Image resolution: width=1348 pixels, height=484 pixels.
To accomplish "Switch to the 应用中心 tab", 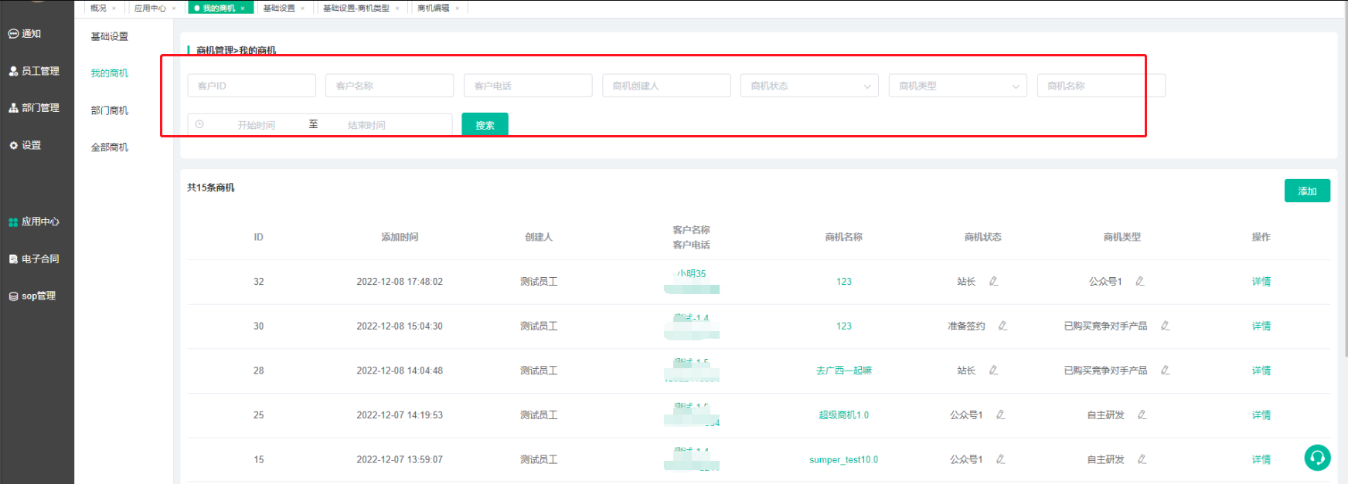I will pos(150,8).
